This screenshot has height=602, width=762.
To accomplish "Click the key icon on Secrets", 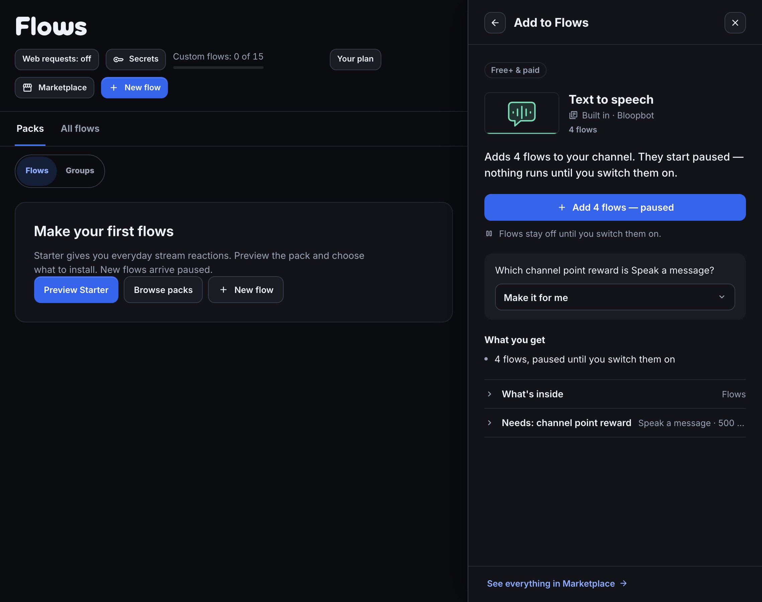I will tap(118, 59).
